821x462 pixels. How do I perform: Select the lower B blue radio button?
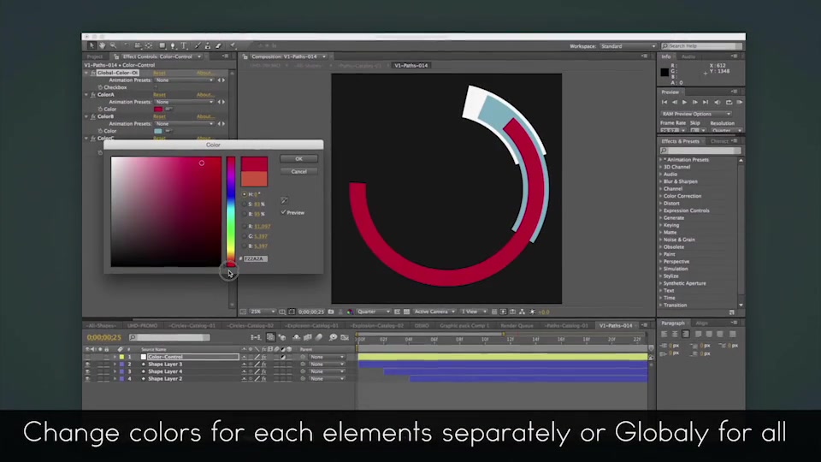point(245,246)
